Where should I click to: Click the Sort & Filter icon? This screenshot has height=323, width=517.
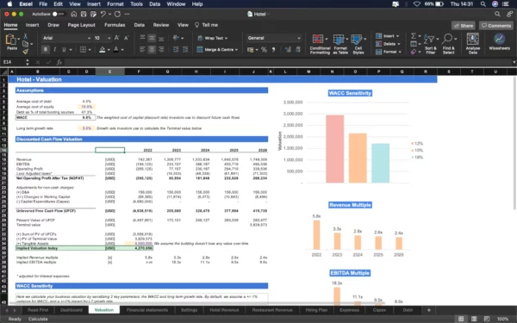click(430, 43)
